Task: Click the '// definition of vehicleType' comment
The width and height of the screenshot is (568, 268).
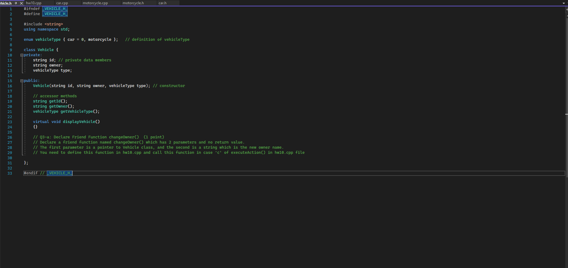Action: 157,40
